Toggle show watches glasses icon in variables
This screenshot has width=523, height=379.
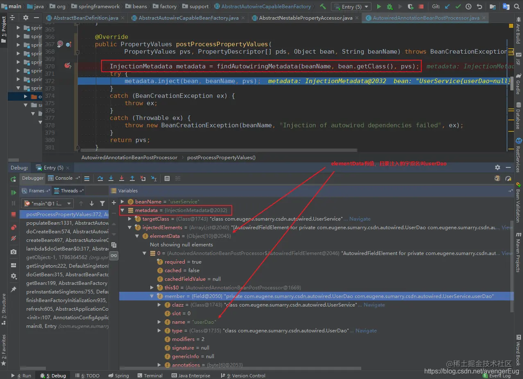[114, 255]
